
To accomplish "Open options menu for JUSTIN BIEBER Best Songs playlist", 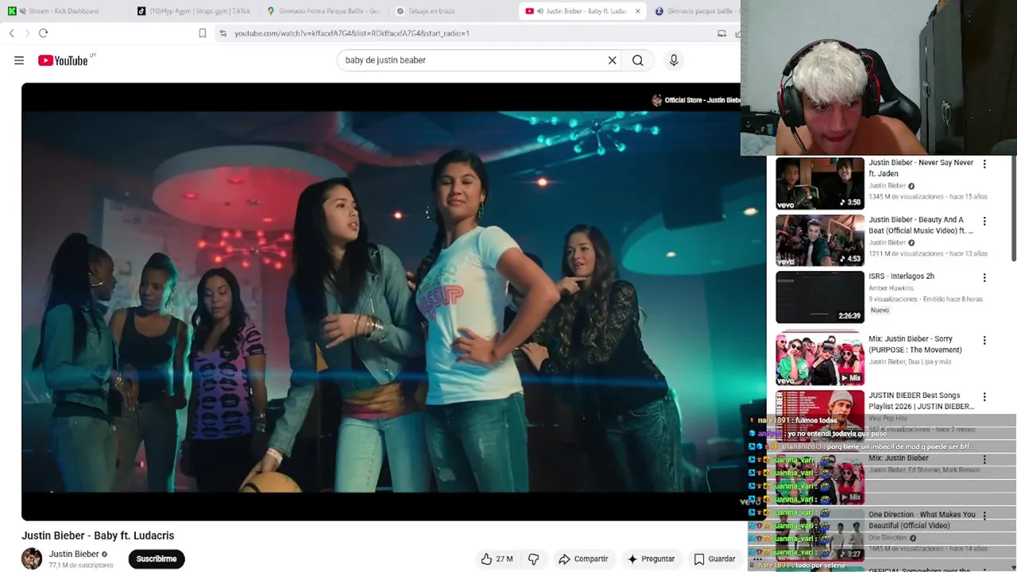I will click(984, 396).
